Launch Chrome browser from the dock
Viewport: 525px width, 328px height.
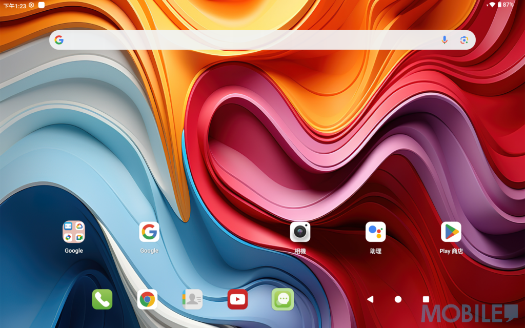(x=147, y=299)
